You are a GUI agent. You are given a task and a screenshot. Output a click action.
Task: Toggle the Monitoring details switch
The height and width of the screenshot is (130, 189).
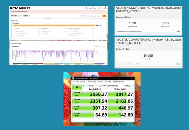(x=103, y=47)
